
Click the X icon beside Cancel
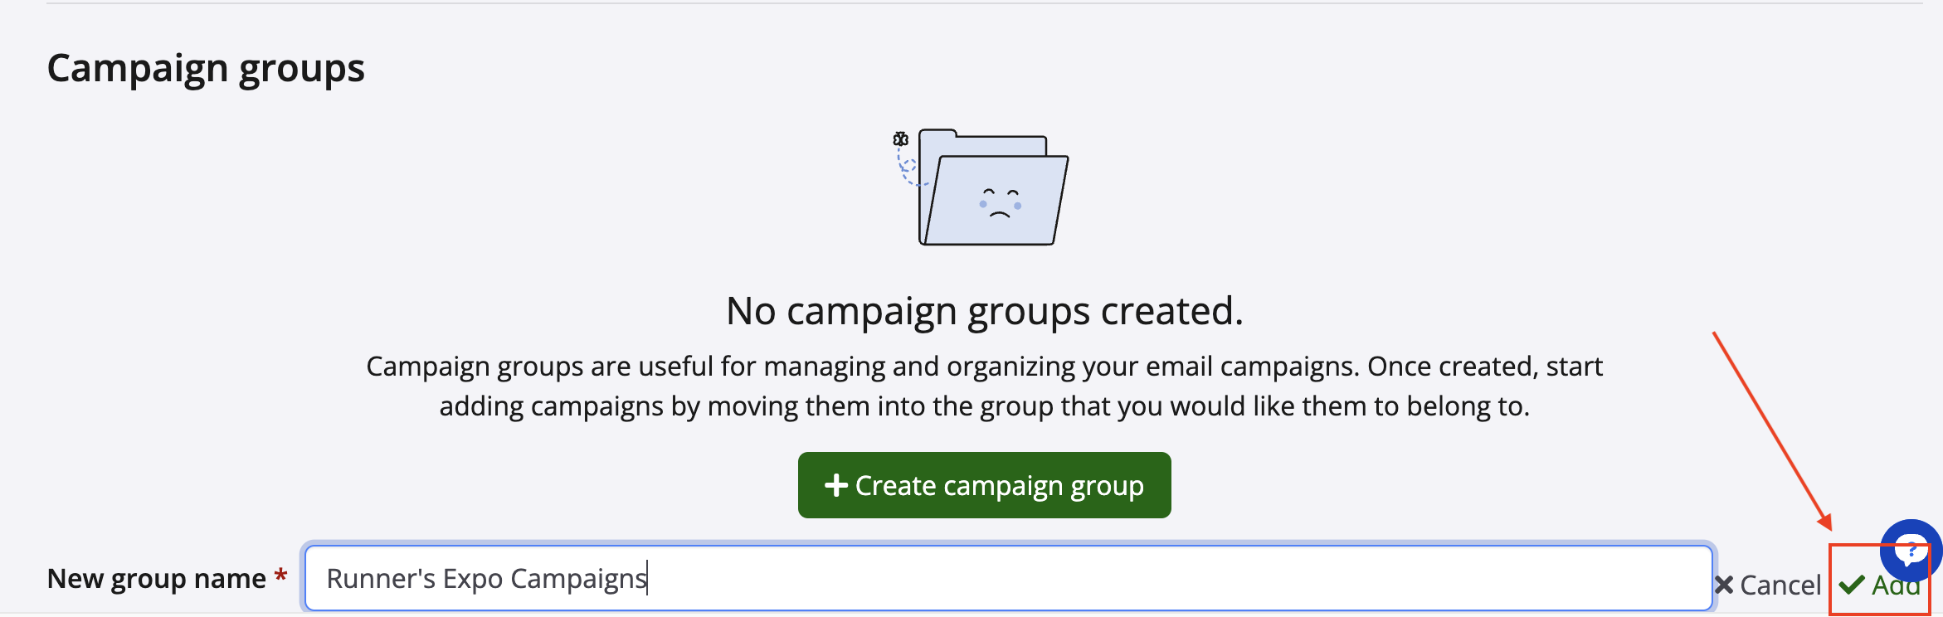(1724, 585)
